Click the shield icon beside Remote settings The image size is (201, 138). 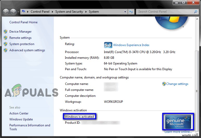tap(5, 38)
